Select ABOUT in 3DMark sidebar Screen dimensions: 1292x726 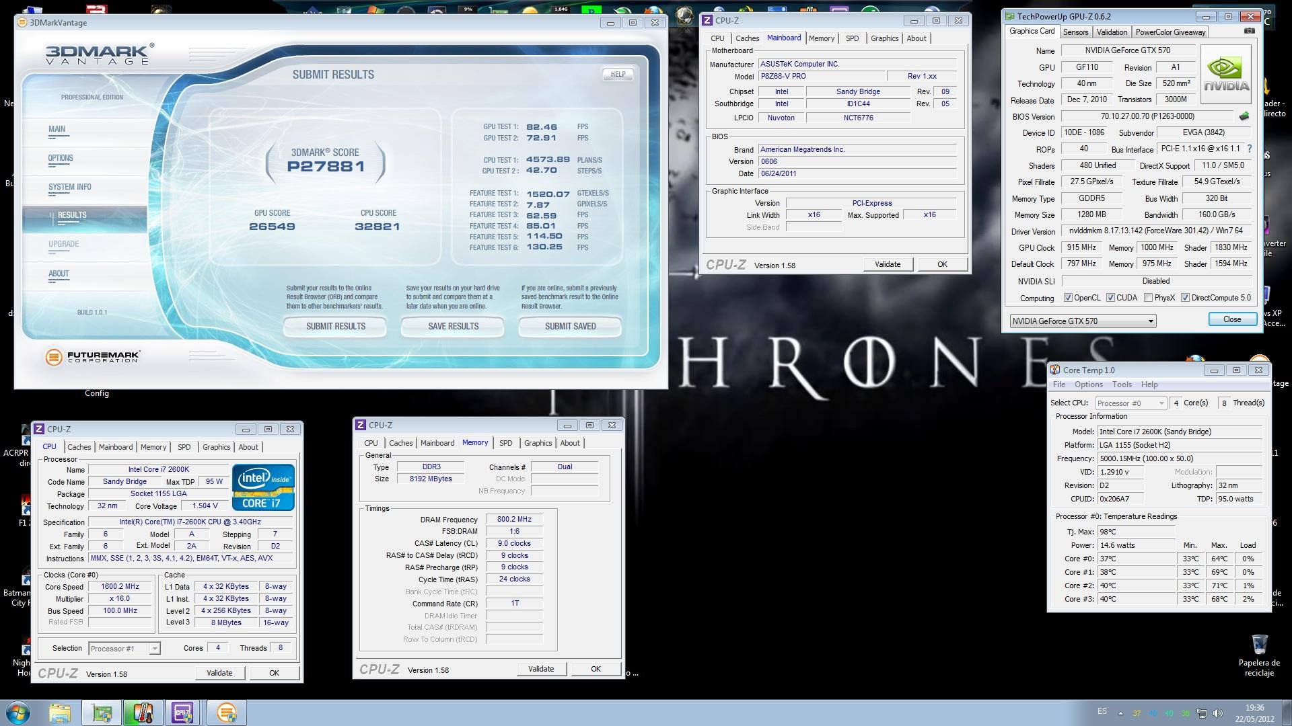[x=59, y=274]
